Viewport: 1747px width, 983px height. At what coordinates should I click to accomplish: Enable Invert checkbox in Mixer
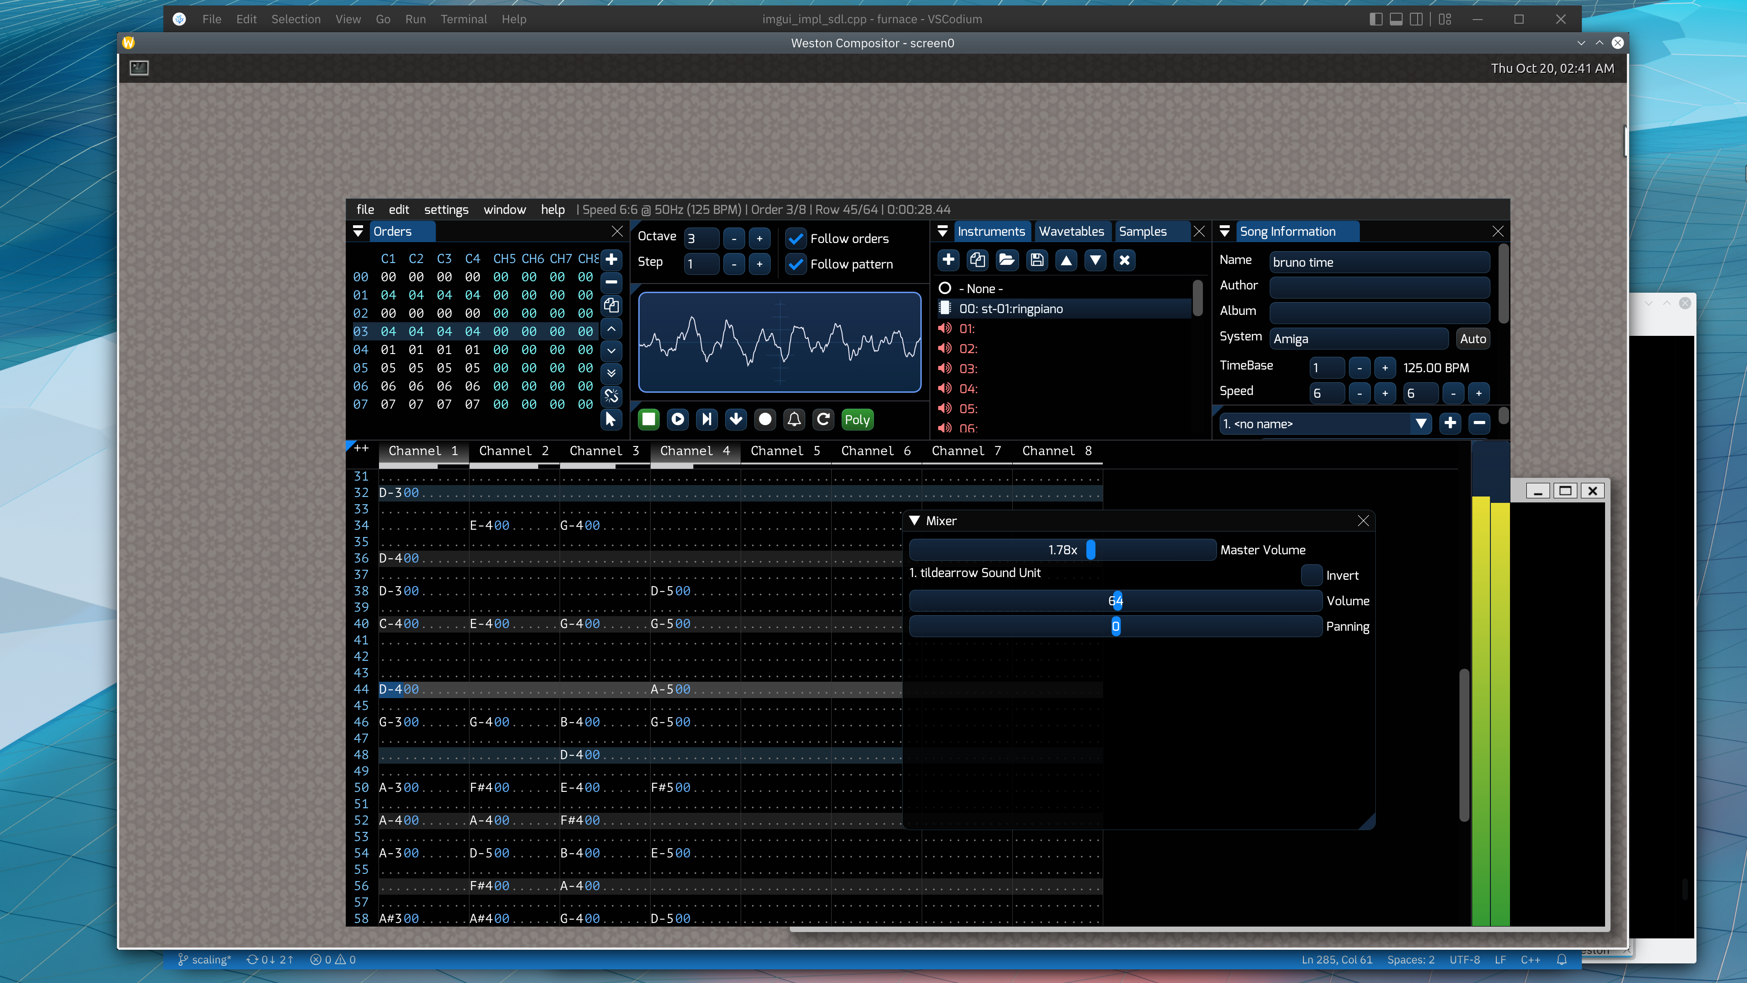tap(1312, 575)
